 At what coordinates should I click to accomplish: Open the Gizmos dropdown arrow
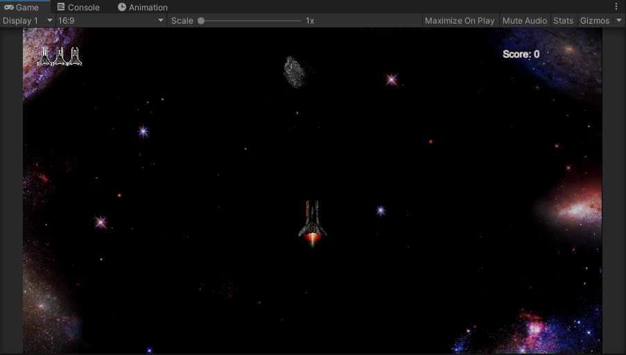(619, 21)
